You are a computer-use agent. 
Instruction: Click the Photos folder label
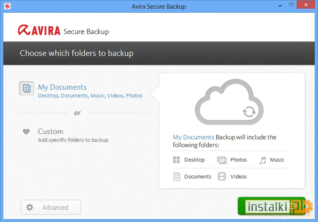click(239, 160)
